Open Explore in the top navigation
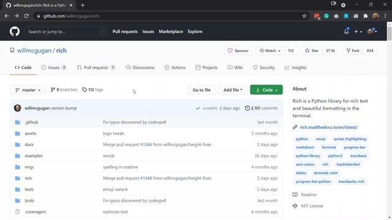392x220 pixels. tap(195, 32)
